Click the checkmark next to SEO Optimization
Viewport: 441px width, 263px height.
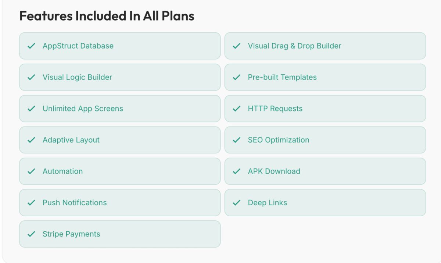click(237, 140)
